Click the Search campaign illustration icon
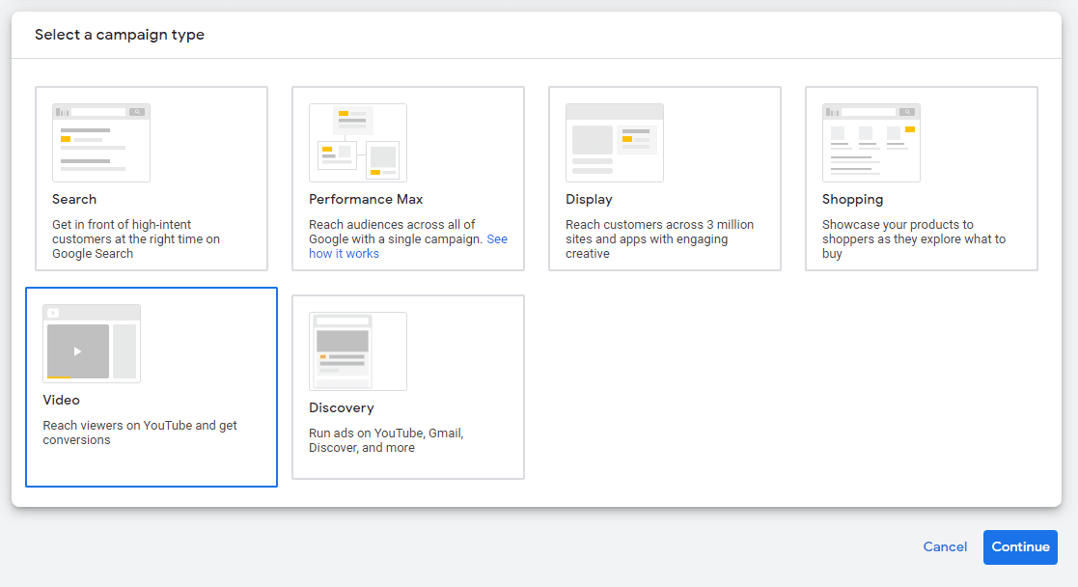Image resolution: width=1078 pixels, height=587 pixels. 101,143
